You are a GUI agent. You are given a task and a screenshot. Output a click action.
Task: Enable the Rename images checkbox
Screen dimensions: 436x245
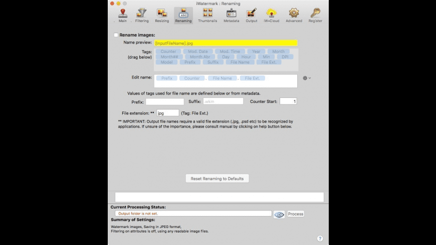click(116, 35)
